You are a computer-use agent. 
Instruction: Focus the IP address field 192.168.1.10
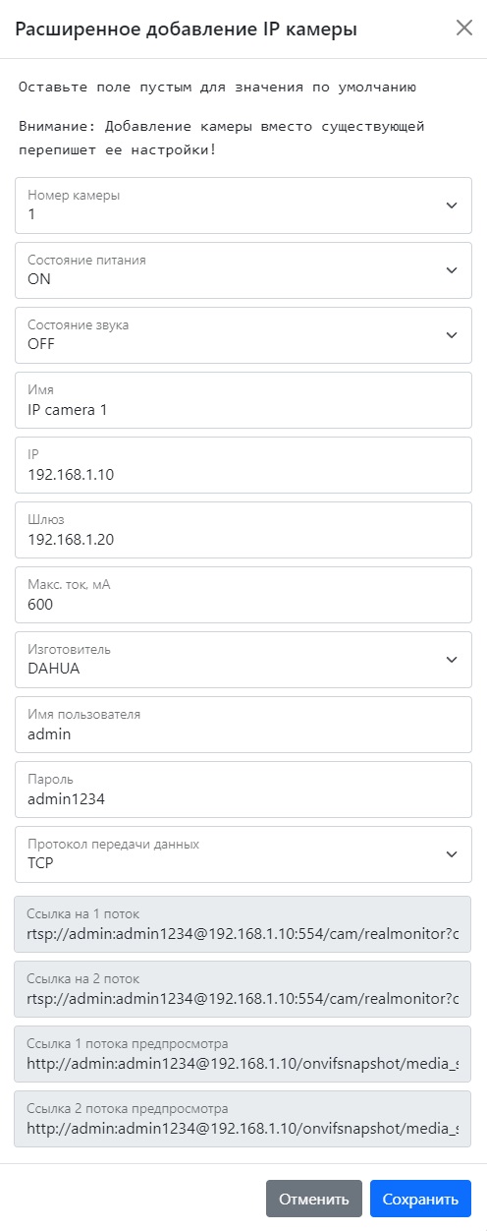[x=243, y=465]
